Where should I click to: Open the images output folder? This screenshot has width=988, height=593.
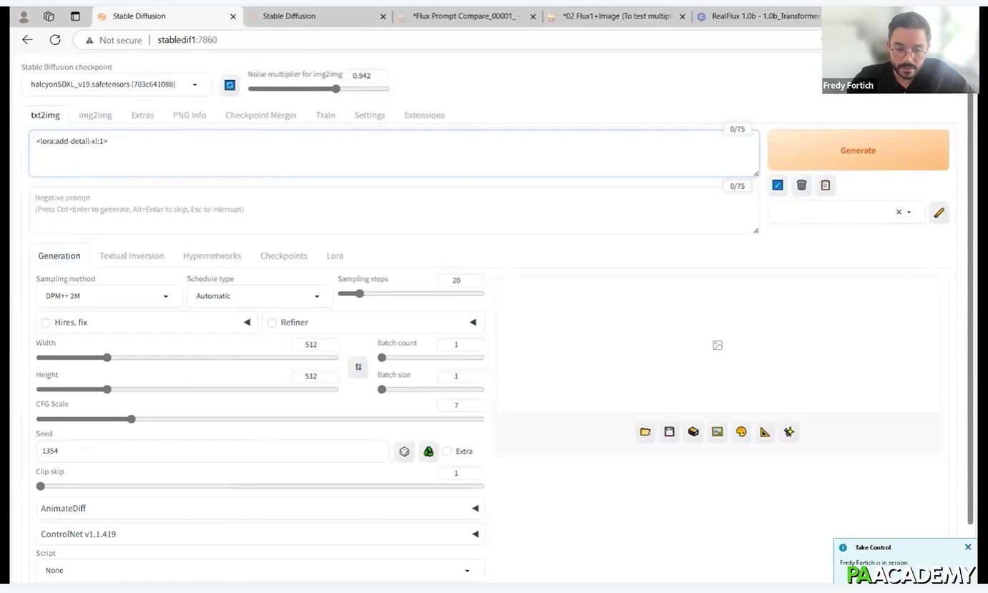[645, 432]
